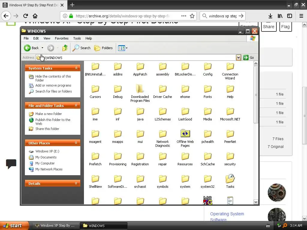
Task: Open the browser hamburger menu
Action: 301,16
